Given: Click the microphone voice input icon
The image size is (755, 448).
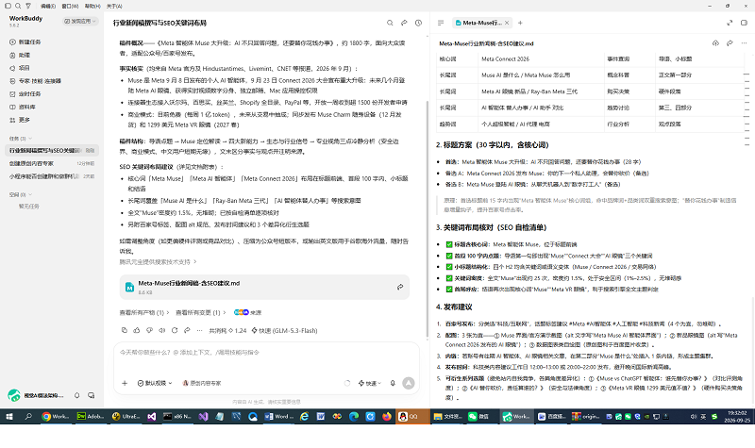Looking at the screenshot, I should pyautogui.click(x=393, y=383).
